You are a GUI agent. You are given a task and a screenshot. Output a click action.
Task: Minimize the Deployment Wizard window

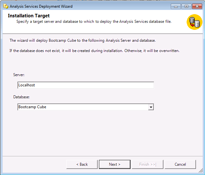tap(176, 6)
